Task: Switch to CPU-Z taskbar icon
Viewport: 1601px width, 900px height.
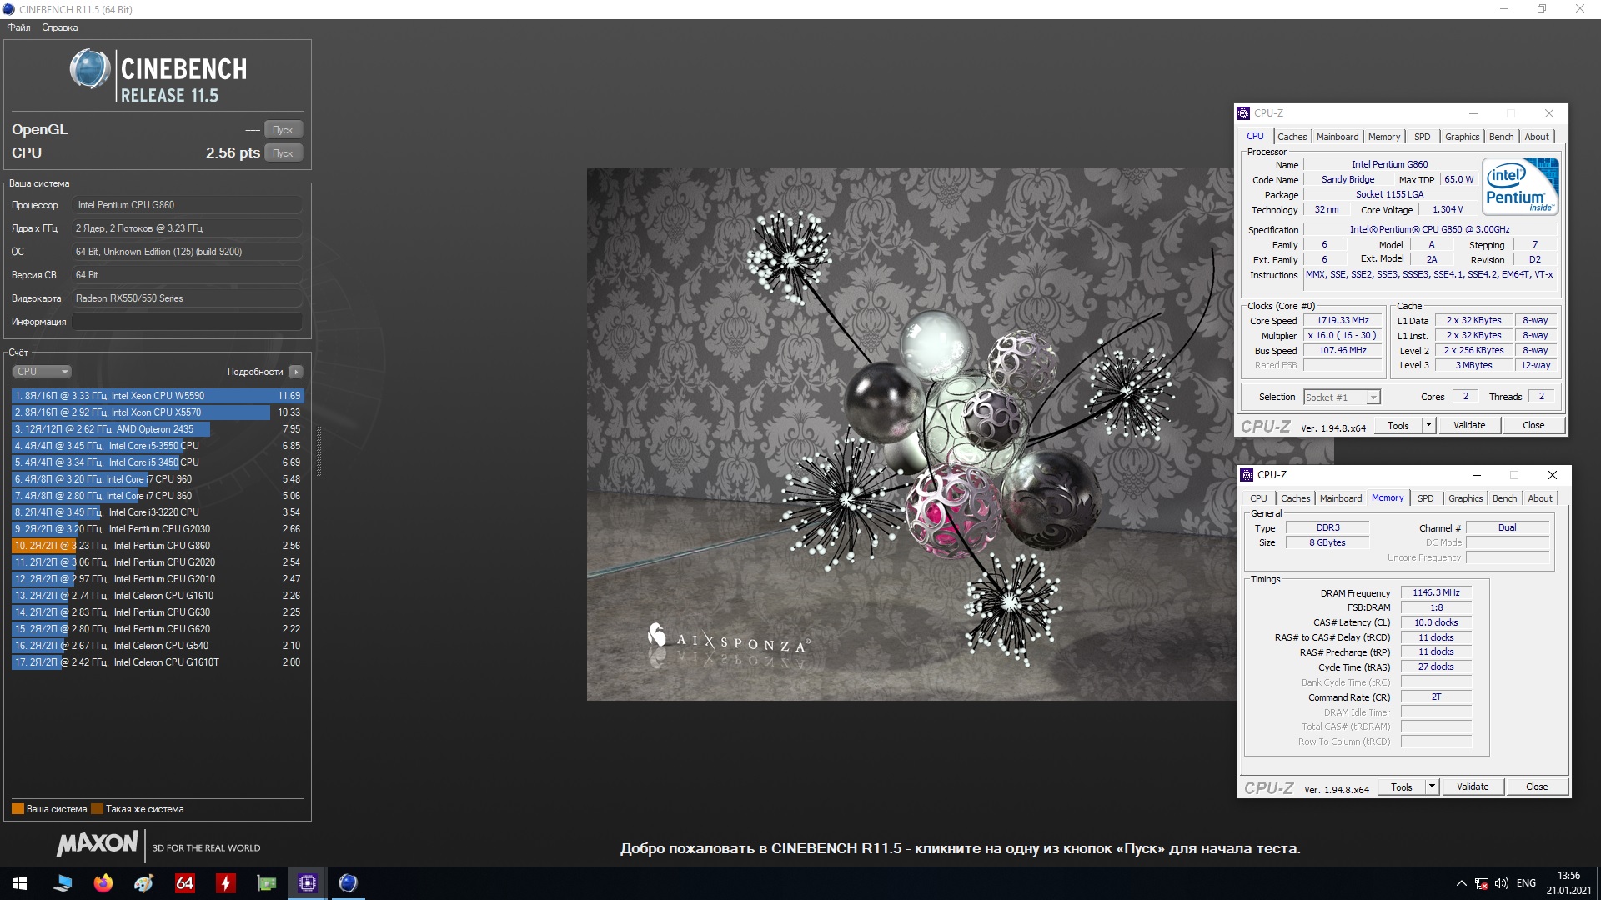Action: 307,883
